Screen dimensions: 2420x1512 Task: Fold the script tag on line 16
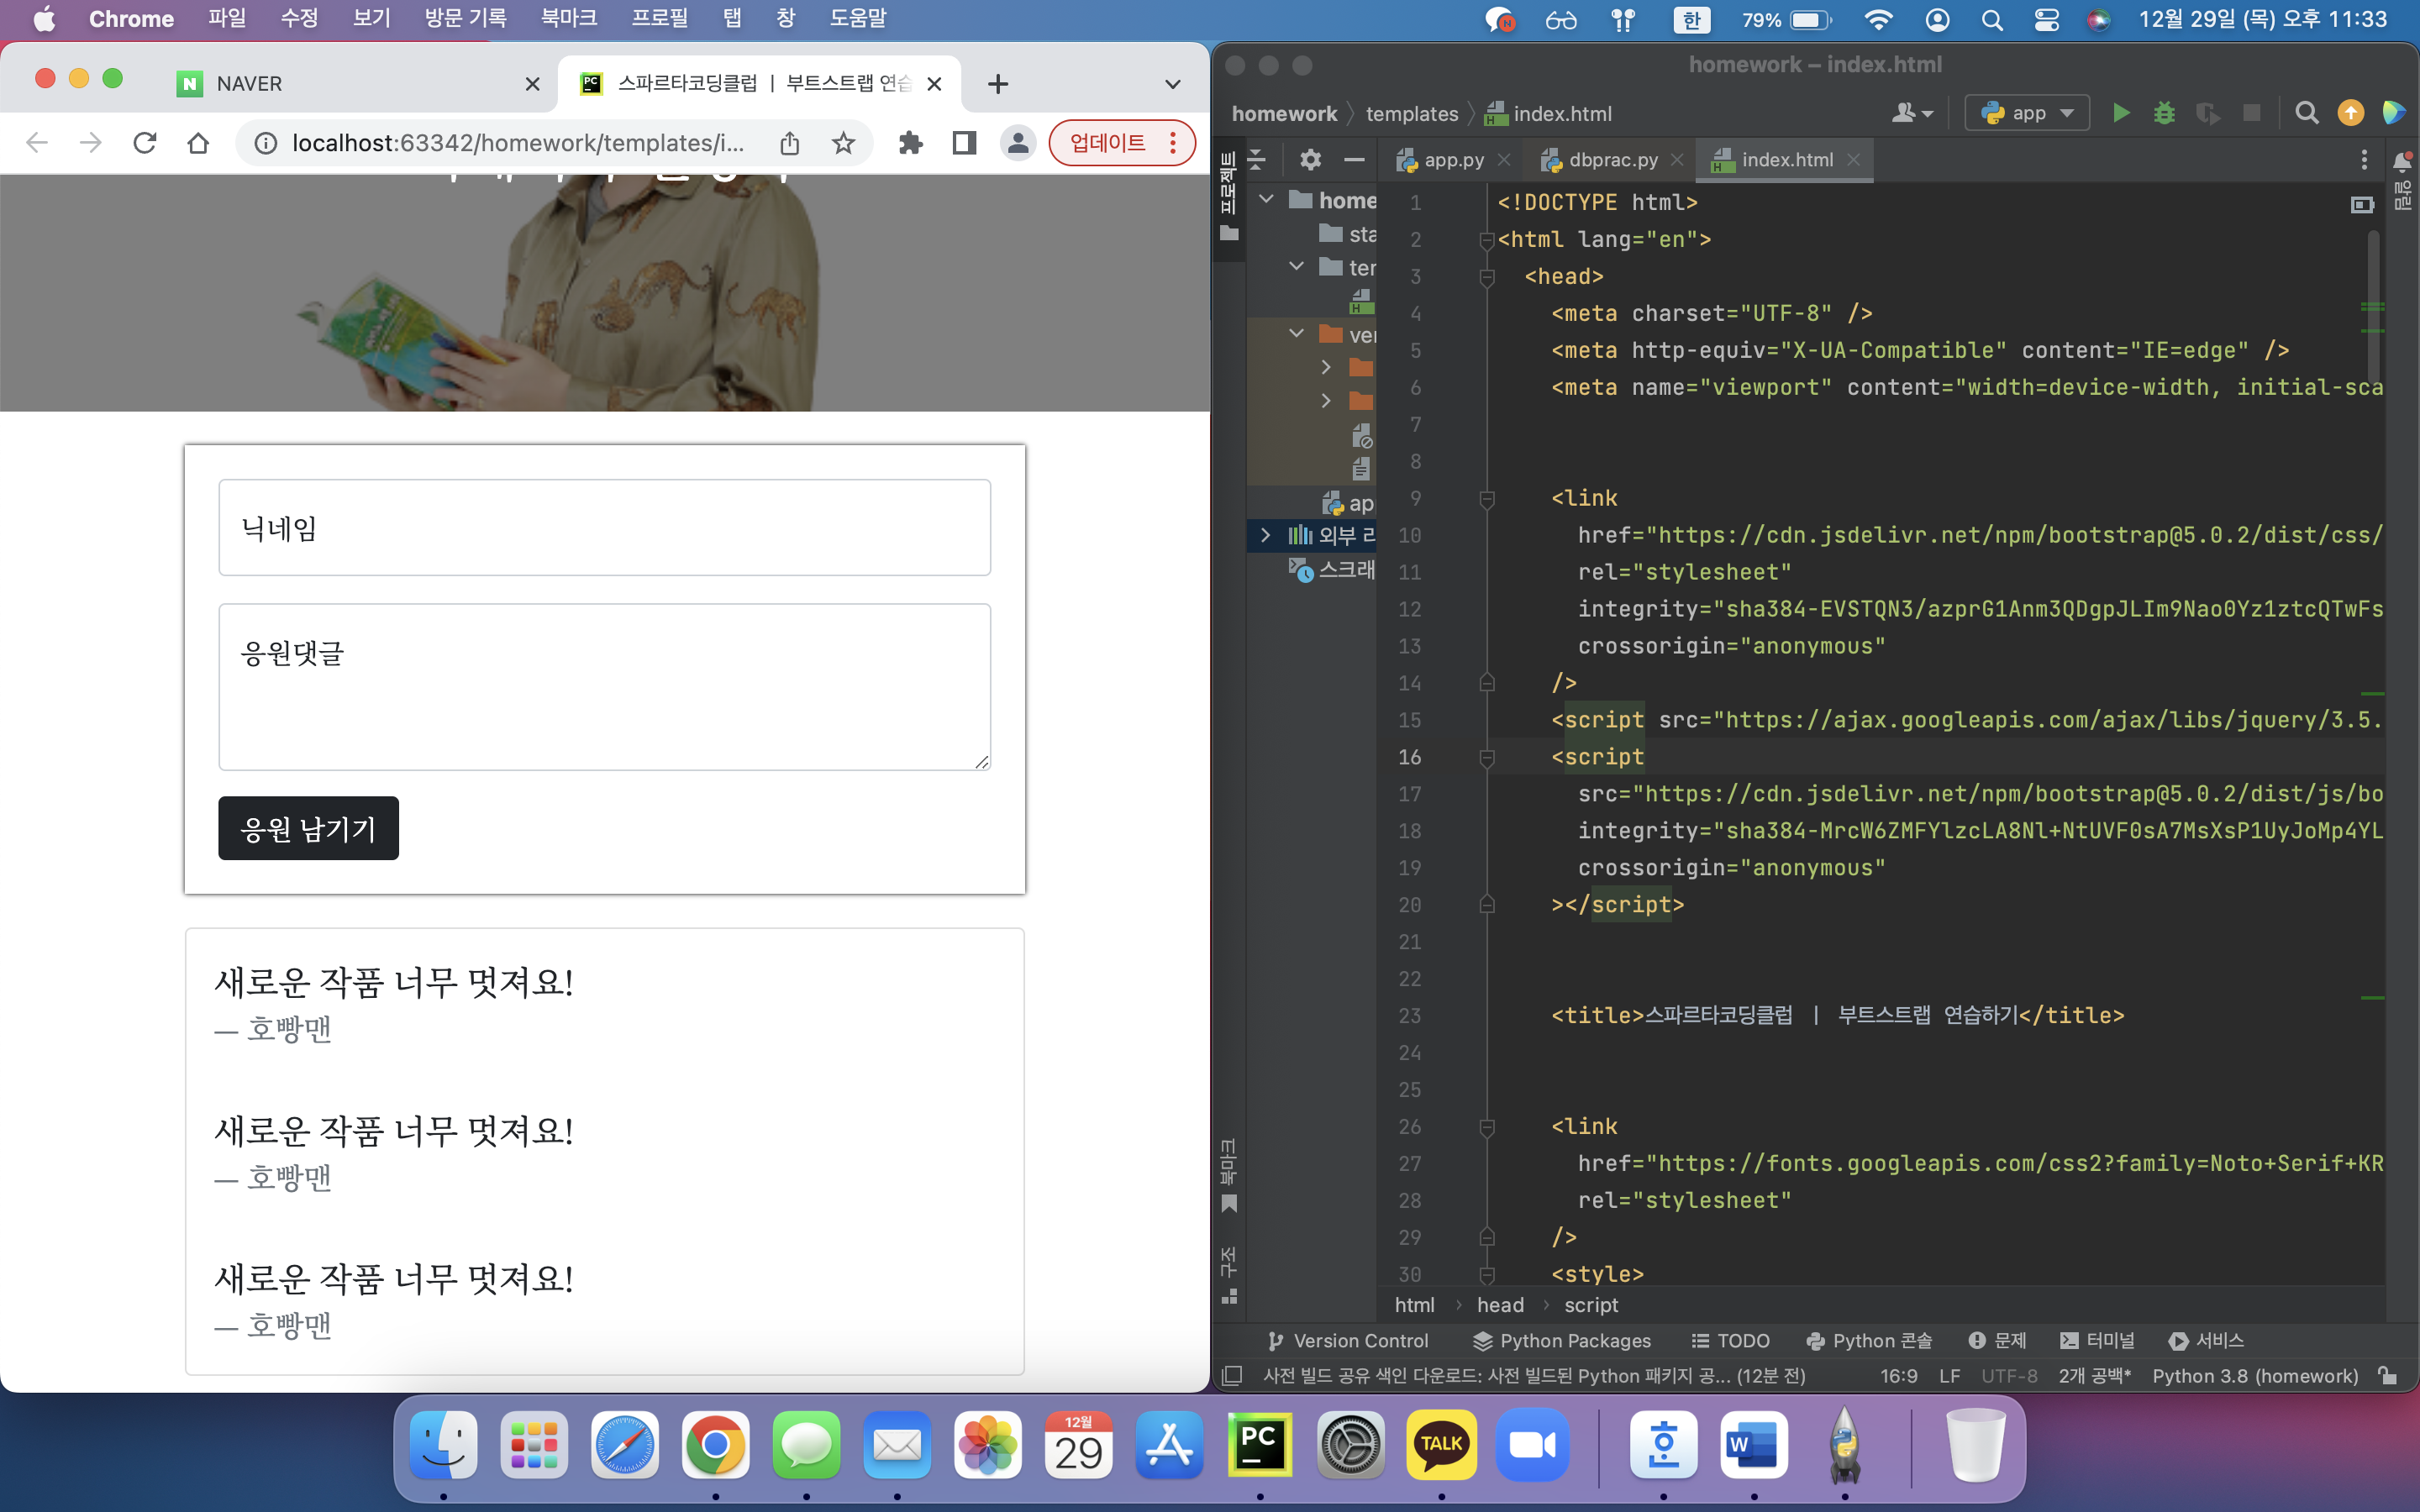pyautogui.click(x=1487, y=757)
